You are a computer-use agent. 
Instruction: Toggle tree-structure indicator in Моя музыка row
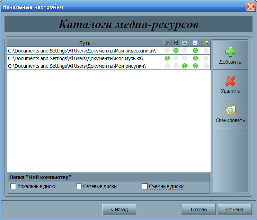click(x=195, y=58)
